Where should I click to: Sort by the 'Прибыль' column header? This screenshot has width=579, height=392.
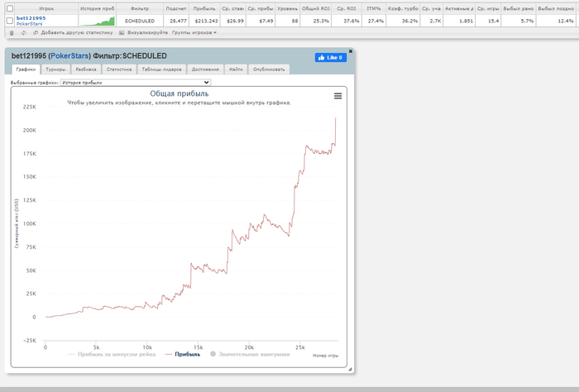204,8
